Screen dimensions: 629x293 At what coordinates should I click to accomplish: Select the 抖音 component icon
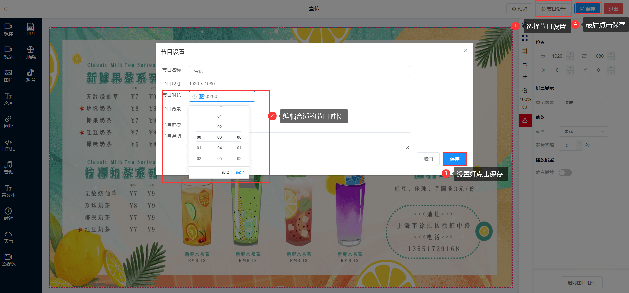[31, 73]
